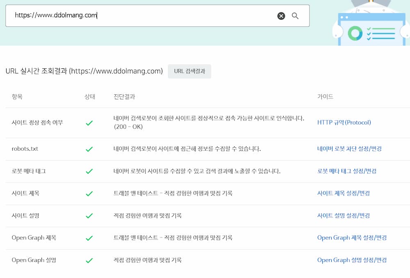
Task: Click the green check for 로봇 메타 태그
Action: pos(89,171)
